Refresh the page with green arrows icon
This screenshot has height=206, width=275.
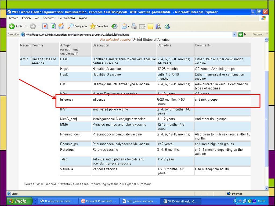click(x=53, y=26)
